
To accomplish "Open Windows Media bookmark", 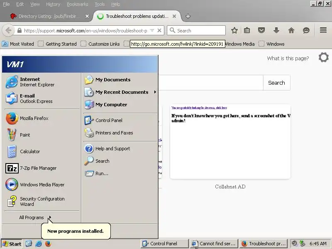I will point(240,44).
